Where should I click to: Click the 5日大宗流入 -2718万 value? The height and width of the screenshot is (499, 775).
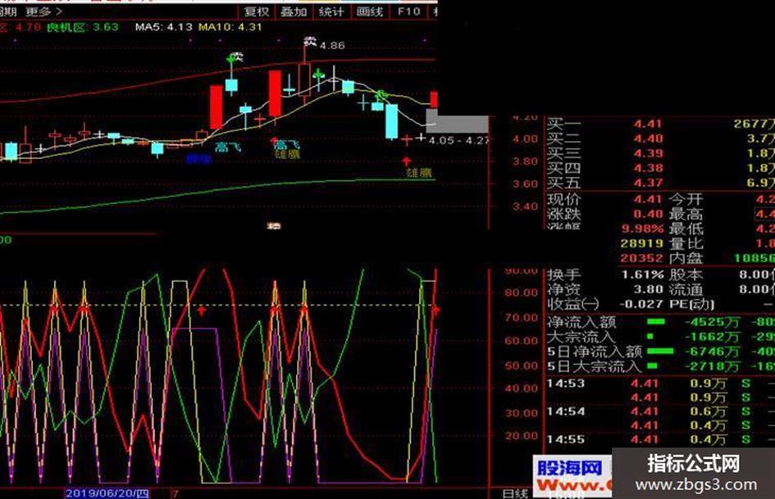tap(712, 366)
